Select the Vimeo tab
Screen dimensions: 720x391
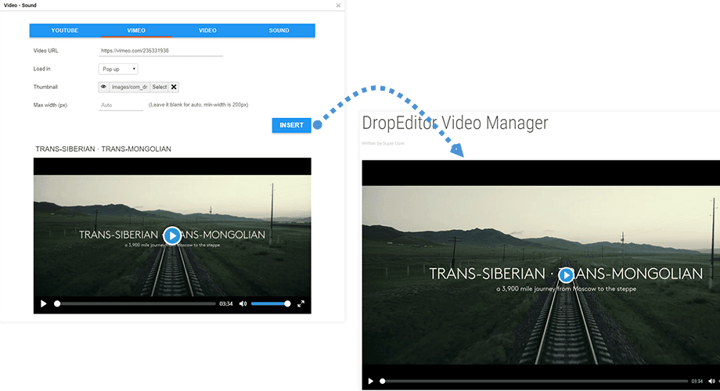(x=136, y=30)
